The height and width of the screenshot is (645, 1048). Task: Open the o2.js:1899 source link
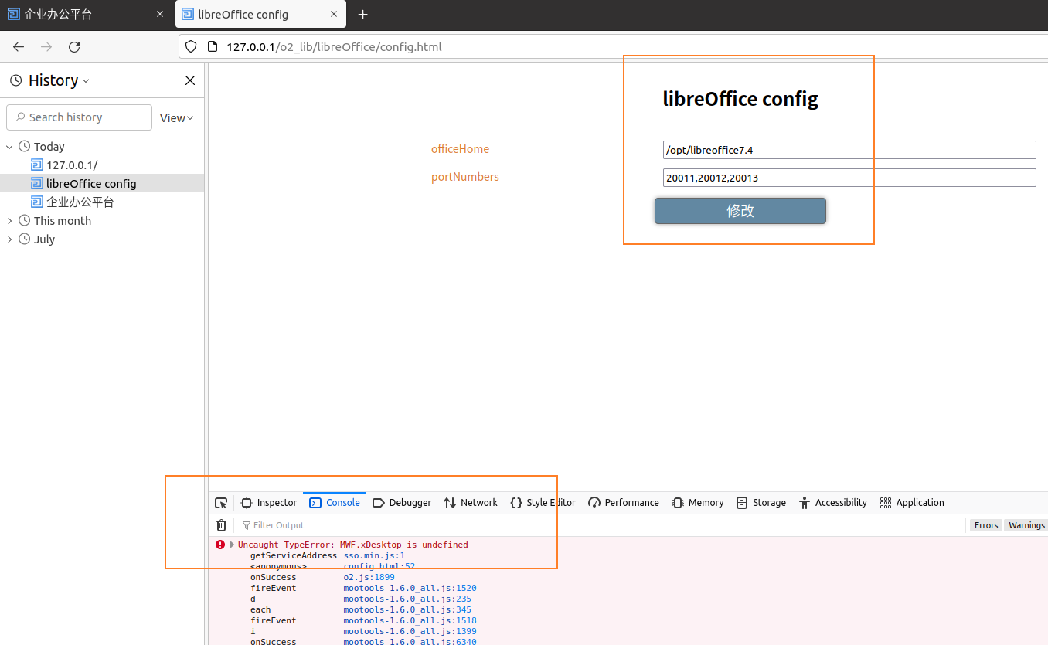click(x=369, y=577)
